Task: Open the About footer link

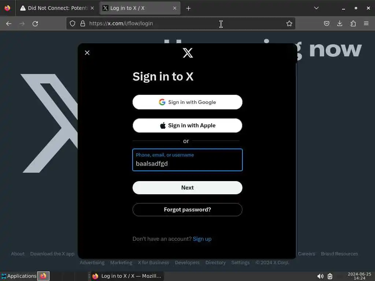Action: [18, 254]
